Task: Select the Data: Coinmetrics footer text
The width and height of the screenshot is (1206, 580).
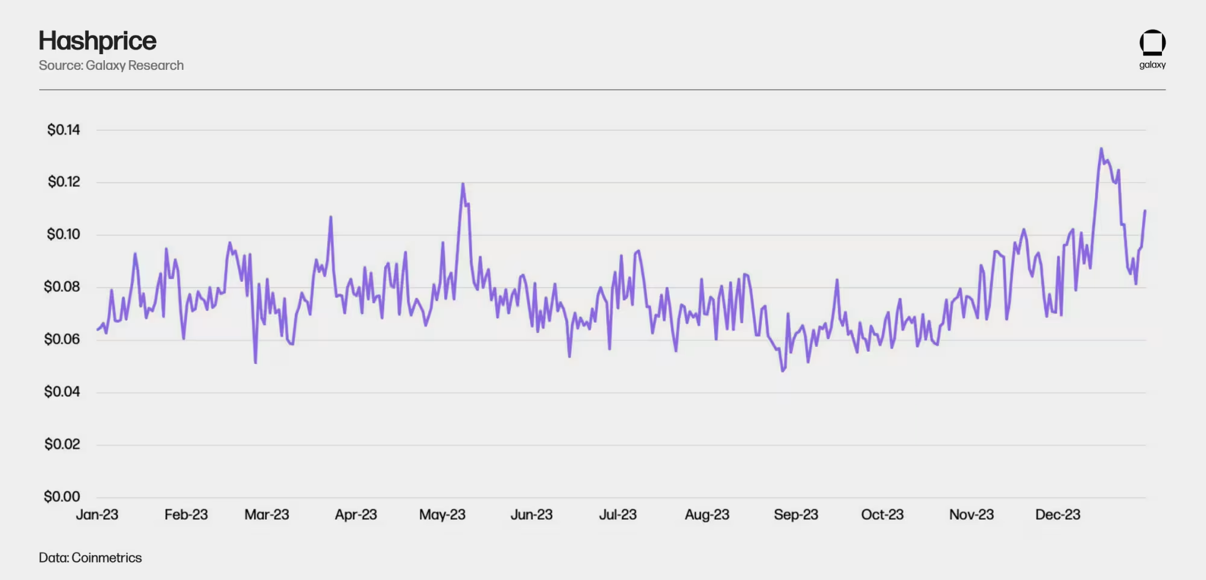Action: pyautogui.click(x=90, y=558)
